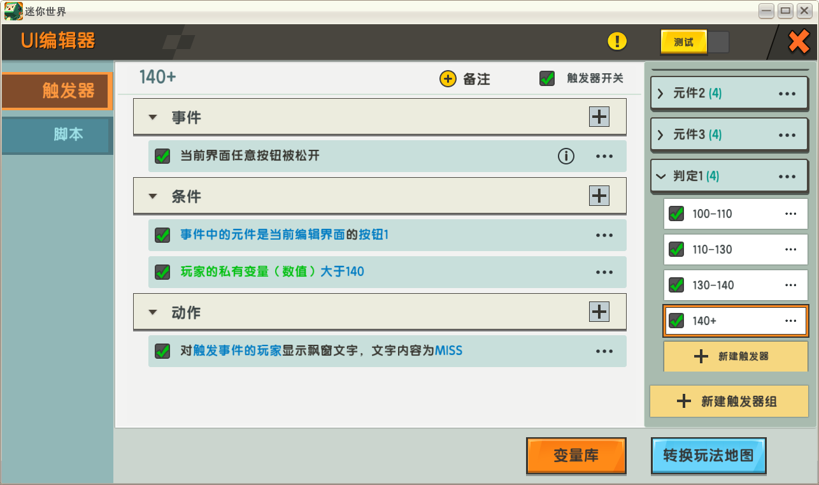Collapse the 事件 section triangle
This screenshot has height=485, width=819.
153,118
